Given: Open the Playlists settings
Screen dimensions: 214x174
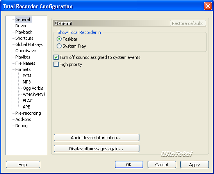Looking at the screenshot, I should [23, 57].
